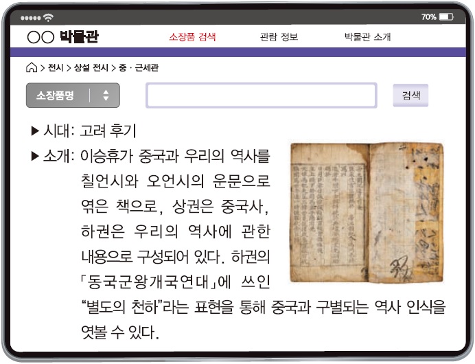This screenshot has width=475, height=364.
Task: Click the 고려 후기 period text
Action: tap(108, 130)
